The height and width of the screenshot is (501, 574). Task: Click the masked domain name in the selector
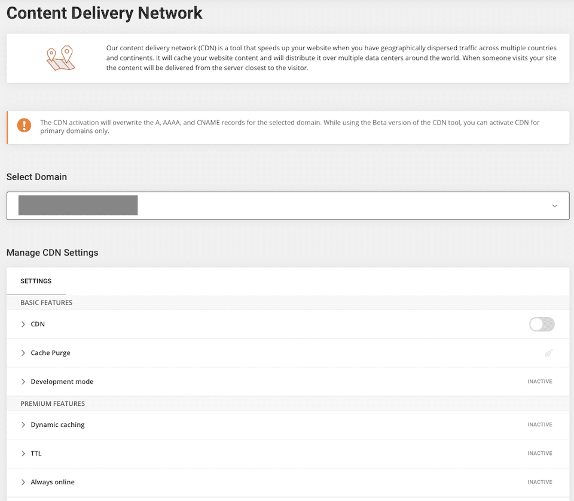(77, 205)
